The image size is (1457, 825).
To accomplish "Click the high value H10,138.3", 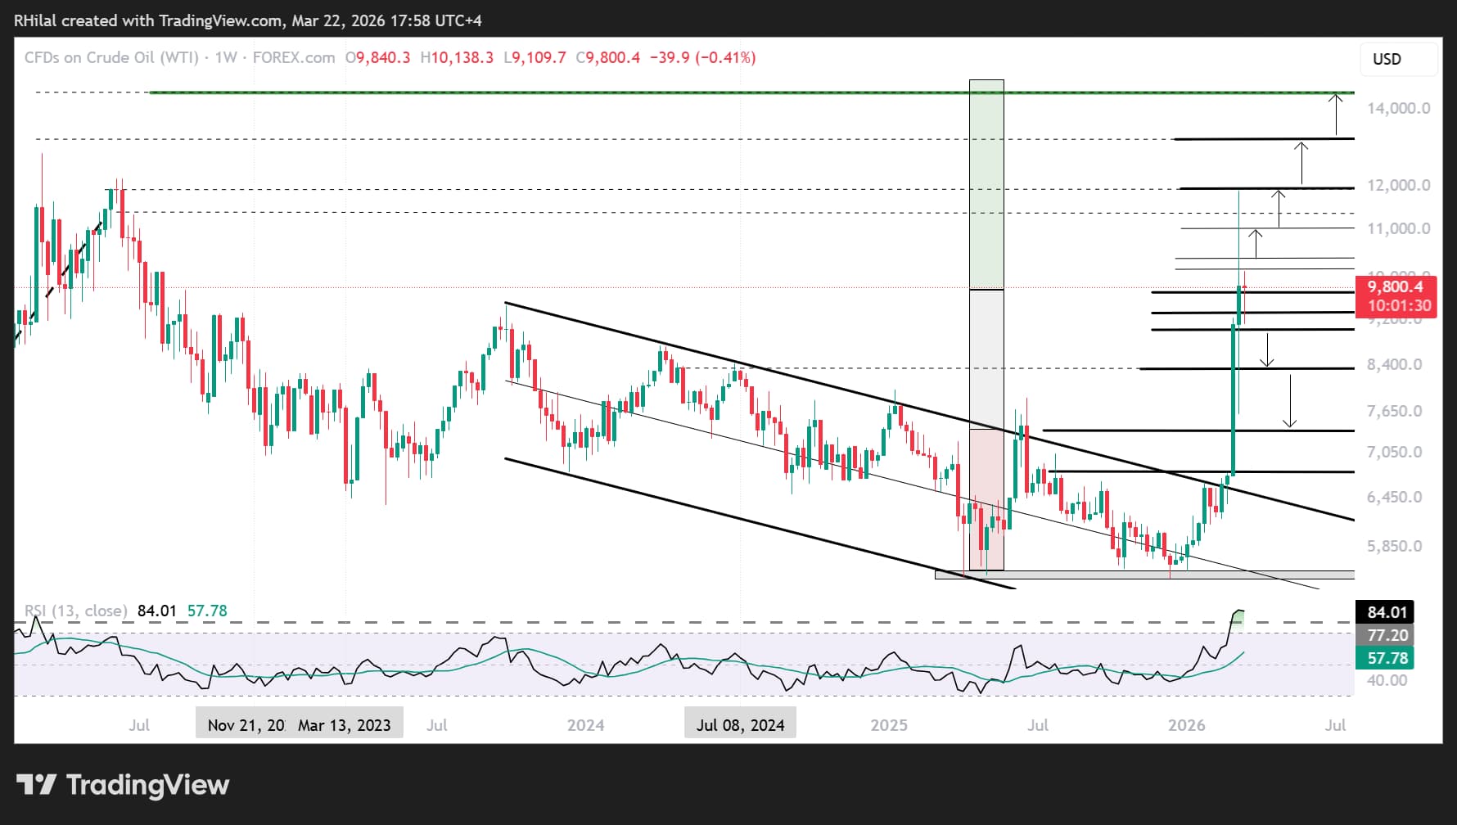I will 457,57.
